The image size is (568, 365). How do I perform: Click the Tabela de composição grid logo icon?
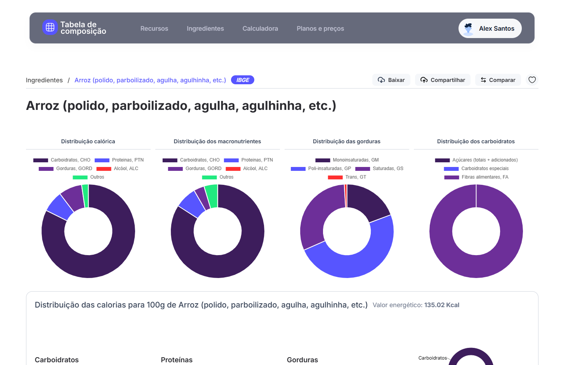tap(50, 27)
